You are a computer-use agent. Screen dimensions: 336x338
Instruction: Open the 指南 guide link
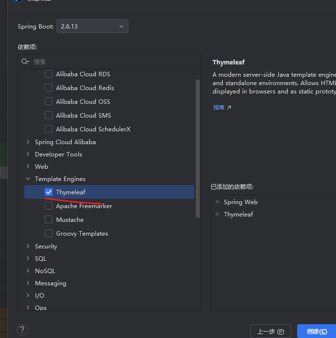point(218,107)
